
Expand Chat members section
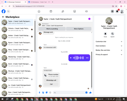coord(109,46)
